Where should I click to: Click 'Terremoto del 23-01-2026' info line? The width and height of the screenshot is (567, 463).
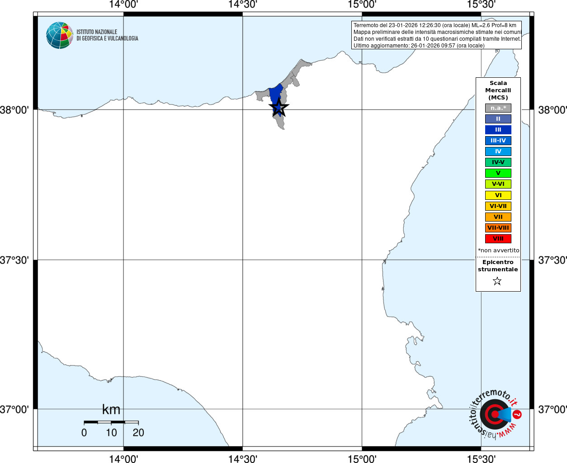coord(435,25)
